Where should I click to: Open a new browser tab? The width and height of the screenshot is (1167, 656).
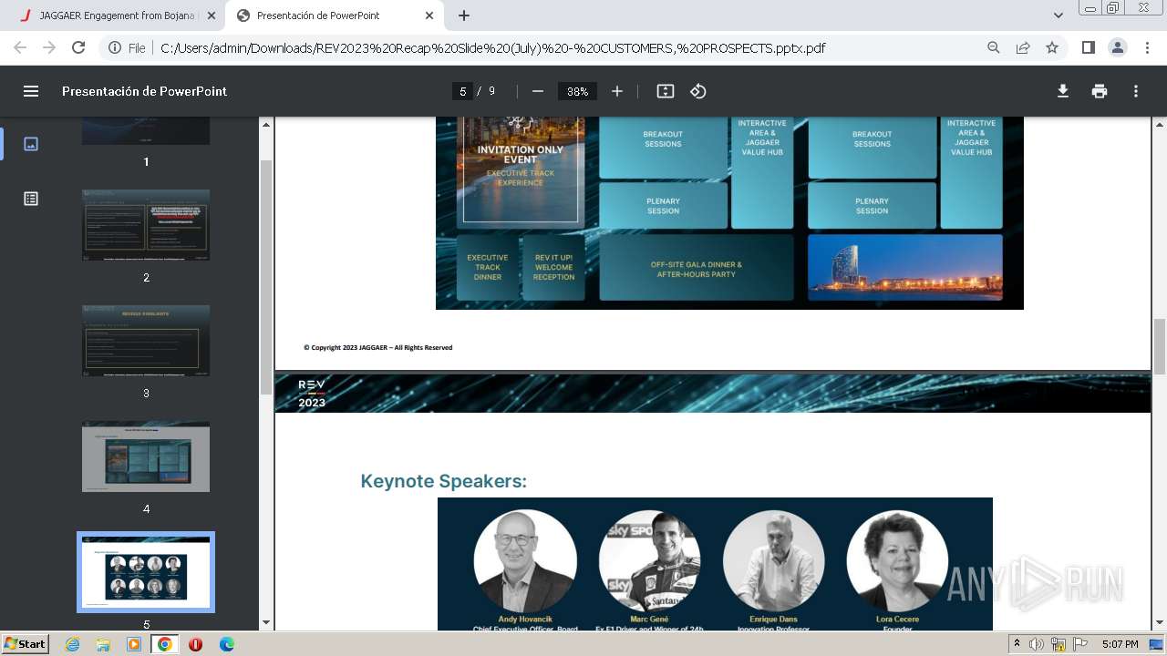point(464,15)
